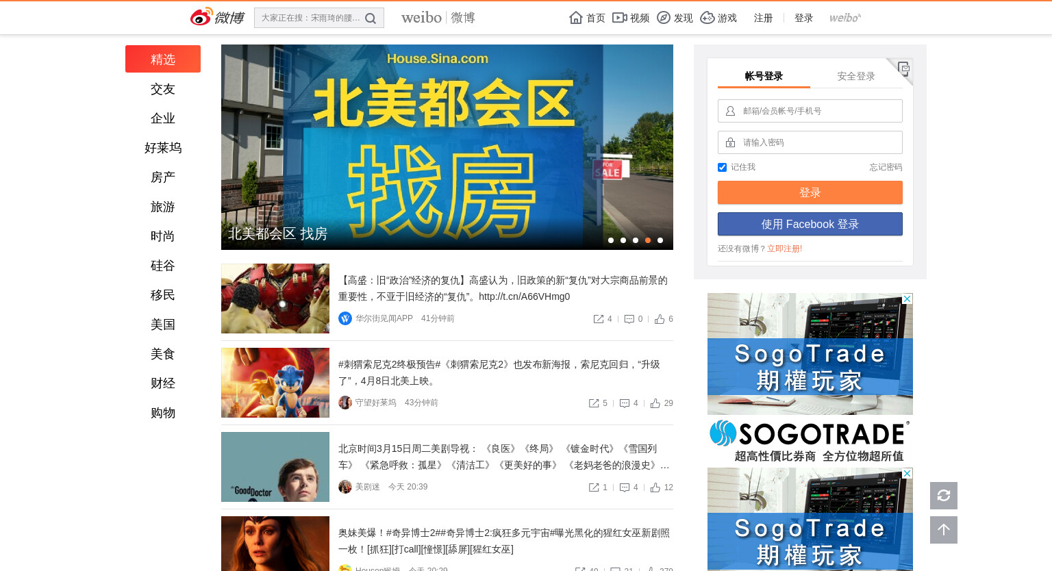This screenshot has height=571, width=1052.
Task: Click 注册 in top navigation
Action: pos(763,18)
